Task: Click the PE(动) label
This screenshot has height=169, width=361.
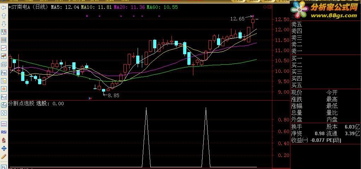Action: [x=333, y=140]
